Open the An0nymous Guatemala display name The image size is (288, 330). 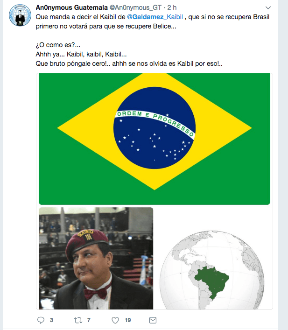pyautogui.click(x=71, y=7)
